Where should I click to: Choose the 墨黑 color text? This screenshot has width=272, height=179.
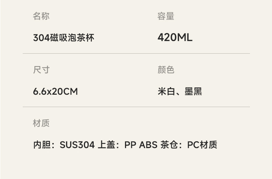(x=193, y=92)
